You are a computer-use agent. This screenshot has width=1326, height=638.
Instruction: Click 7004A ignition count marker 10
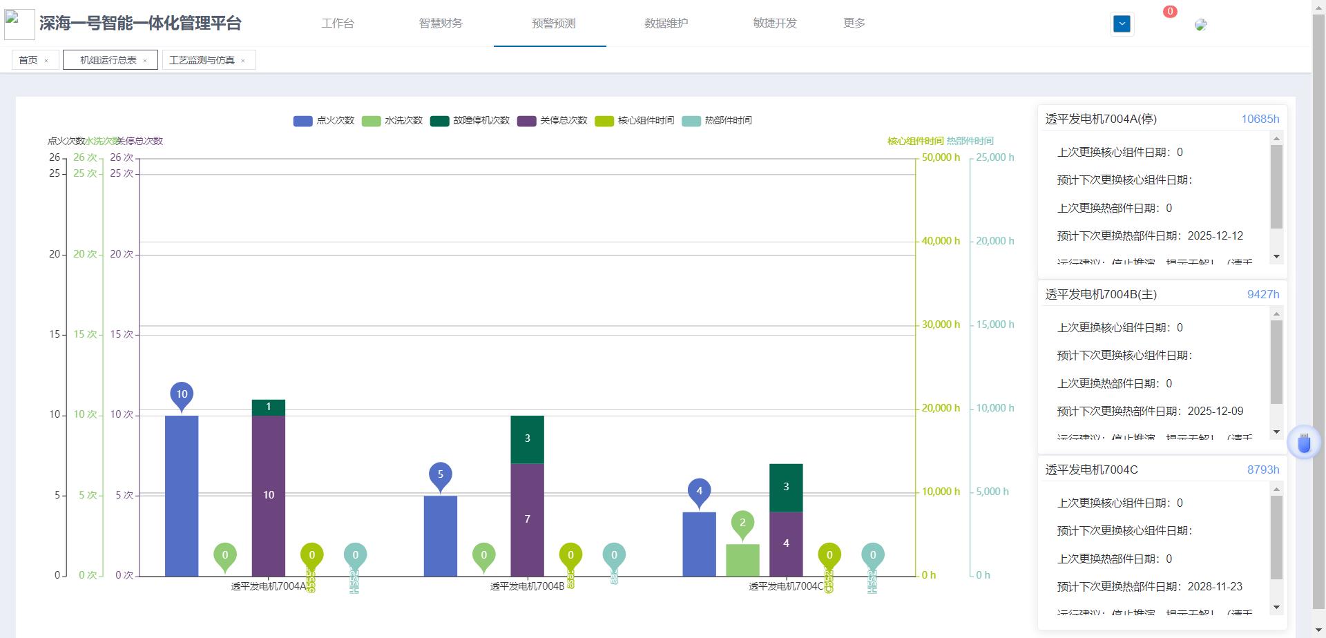182,395
